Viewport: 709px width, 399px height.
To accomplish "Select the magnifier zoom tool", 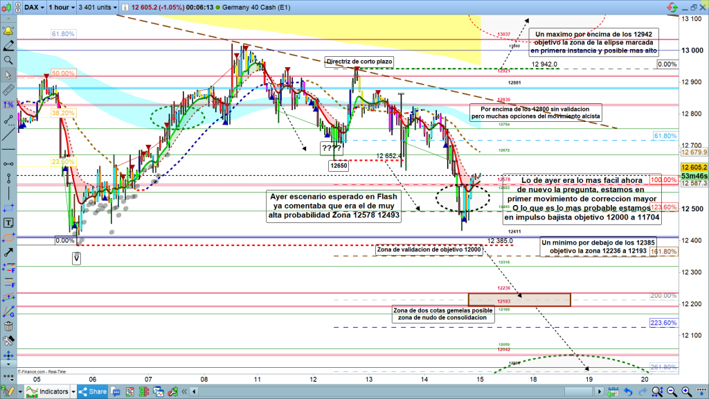I will pyautogui.click(x=8, y=60).
